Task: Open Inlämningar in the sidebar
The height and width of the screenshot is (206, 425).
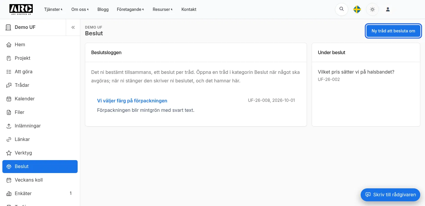Action: click(x=40, y=126)
